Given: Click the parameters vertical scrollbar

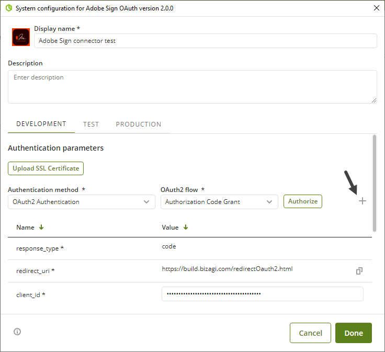Looking at the screenshot, I should tap(375, 183).
